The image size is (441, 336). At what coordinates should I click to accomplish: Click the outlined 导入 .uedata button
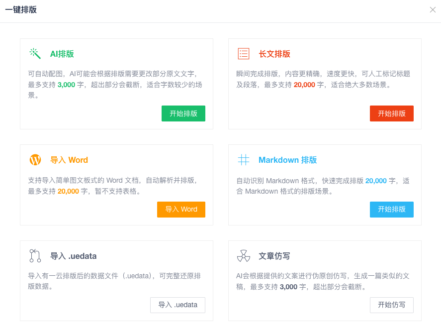(177, 305)
